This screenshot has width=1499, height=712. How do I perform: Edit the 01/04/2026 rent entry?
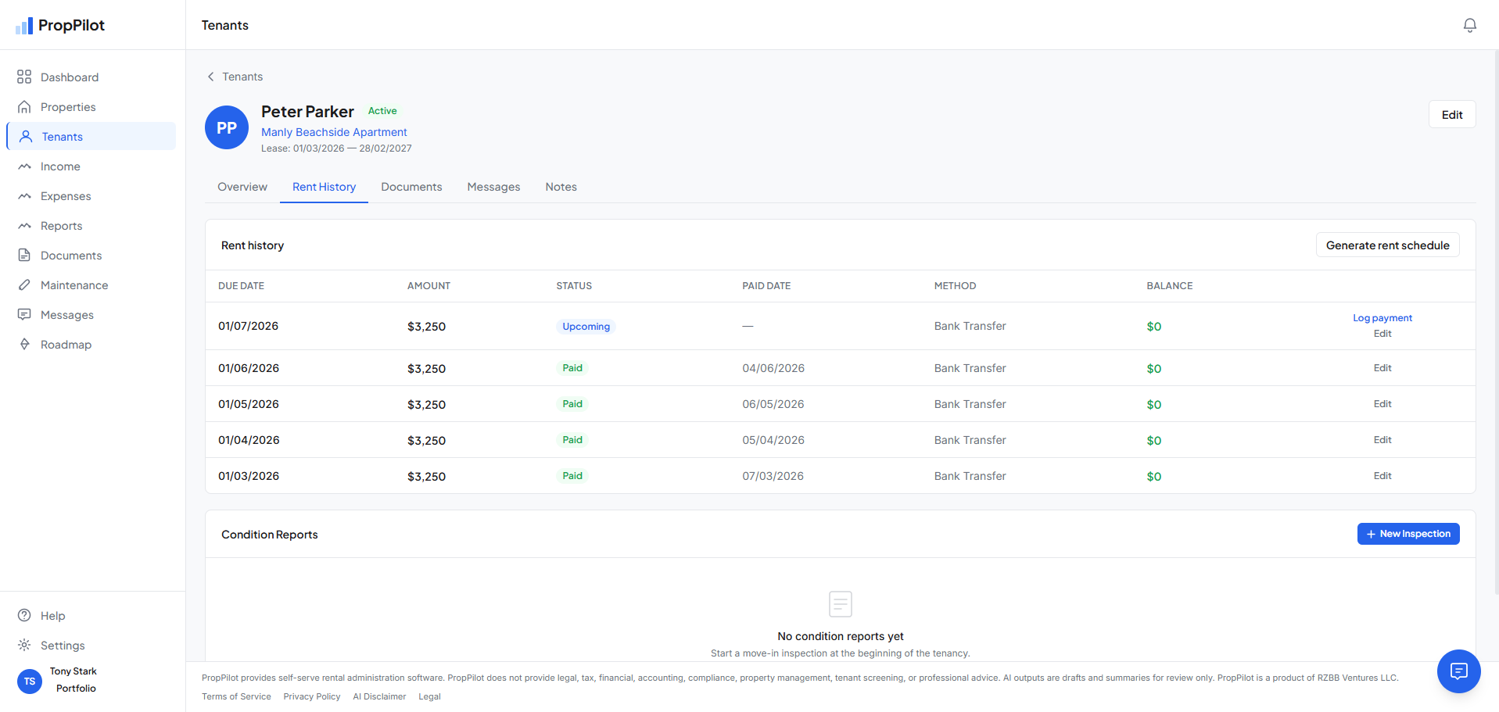coord(1382,440)
